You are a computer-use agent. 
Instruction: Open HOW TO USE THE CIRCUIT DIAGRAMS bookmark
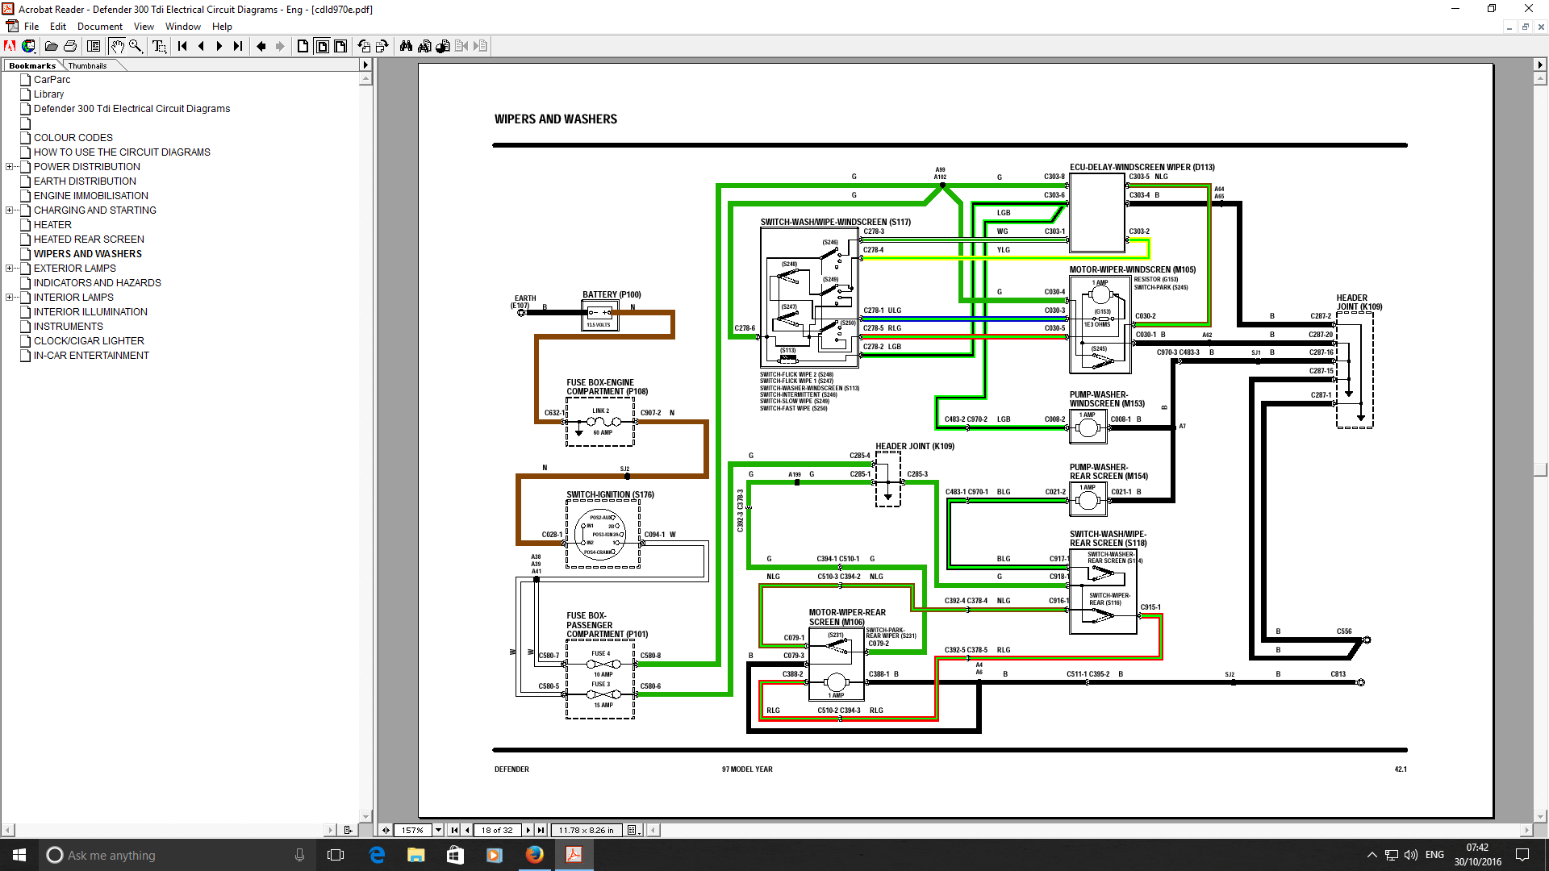[122, 152]
